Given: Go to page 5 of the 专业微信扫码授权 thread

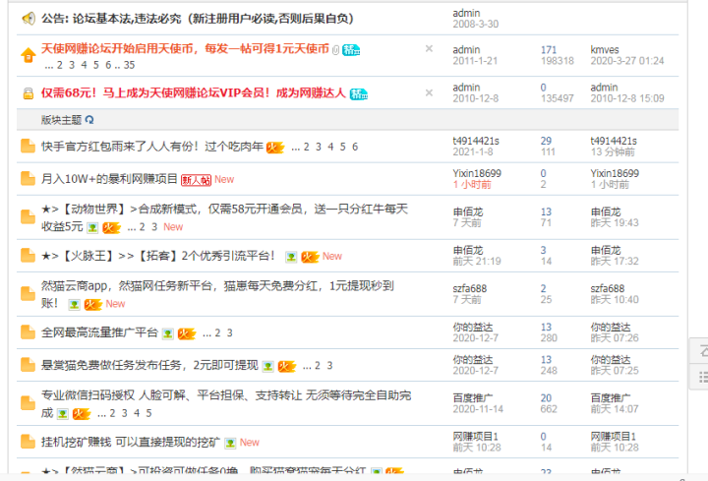Looking at the screenshot, I should tap(148, 413).
